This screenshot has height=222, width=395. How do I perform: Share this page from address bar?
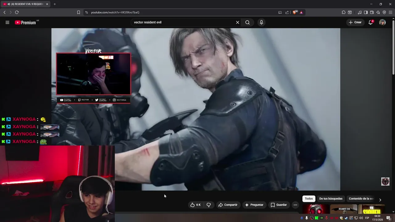[x=287, y=12]
